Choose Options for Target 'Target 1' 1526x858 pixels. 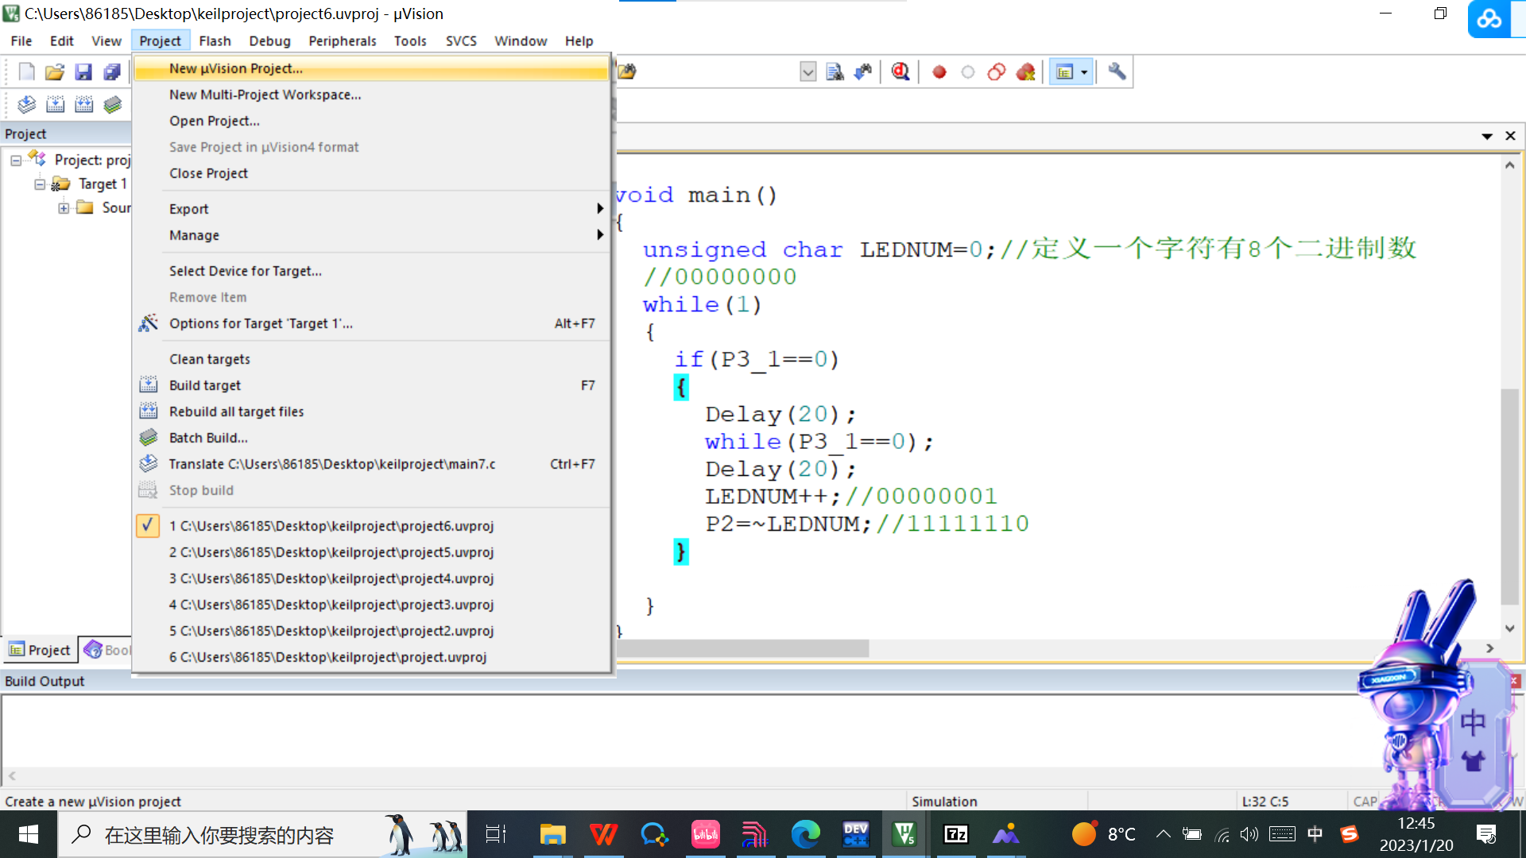pyautogui.click(x=261, y=323)
